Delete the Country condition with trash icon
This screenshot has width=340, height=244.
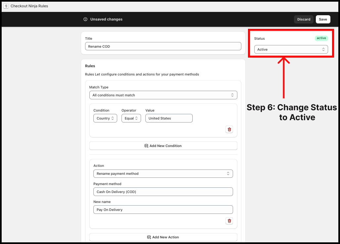click(229, 129)
